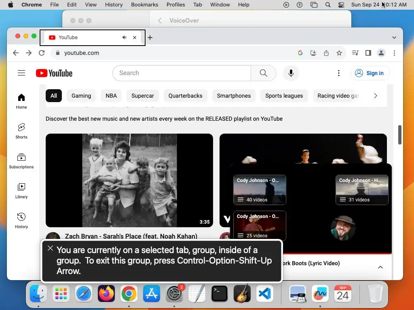414x310 pixels.
Task: Open Visual Studio Code from the Dock
Action: pyautogui.click(x=265, y=293)
